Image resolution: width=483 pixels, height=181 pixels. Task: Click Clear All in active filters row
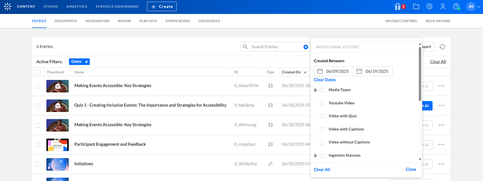438,62
